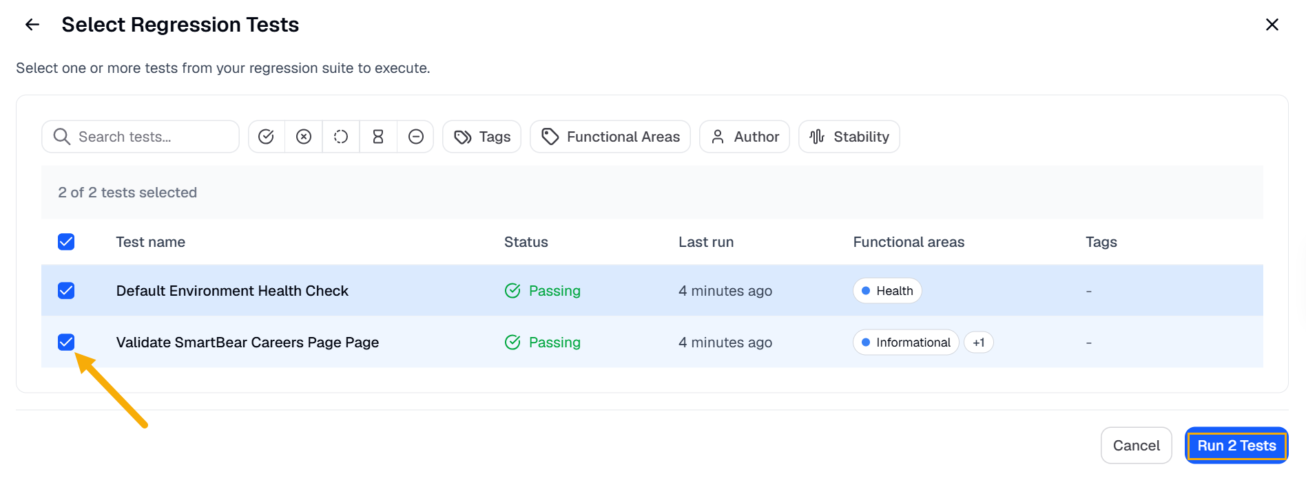Open the Author filter dropdown
This screenshot has height=478, width=1306.
[x=745, y=137]
